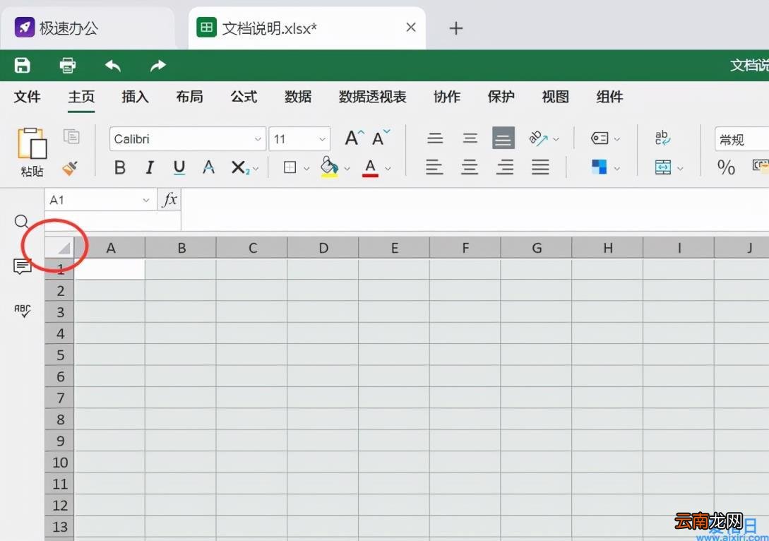Select row 5 header

60,355
